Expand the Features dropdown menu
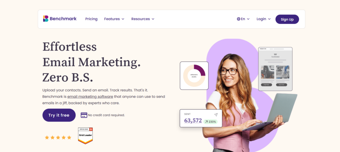The width and height of the screenshot is (340, 152). pyautogui.click(x=114, y=19)
